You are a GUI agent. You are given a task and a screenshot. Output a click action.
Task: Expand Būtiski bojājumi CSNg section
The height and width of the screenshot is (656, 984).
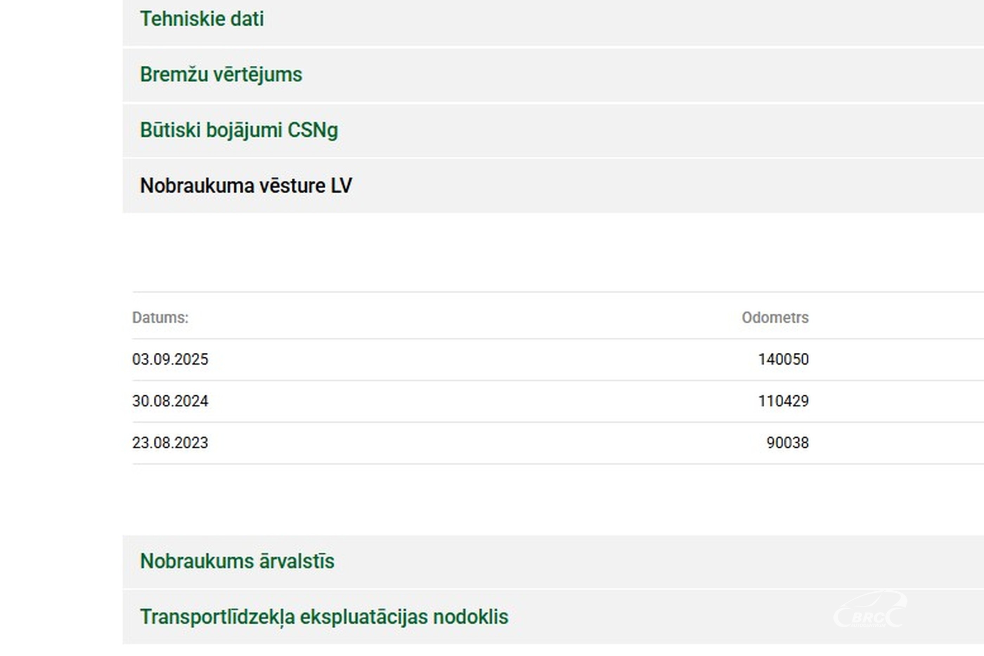[x=239, y=130]
